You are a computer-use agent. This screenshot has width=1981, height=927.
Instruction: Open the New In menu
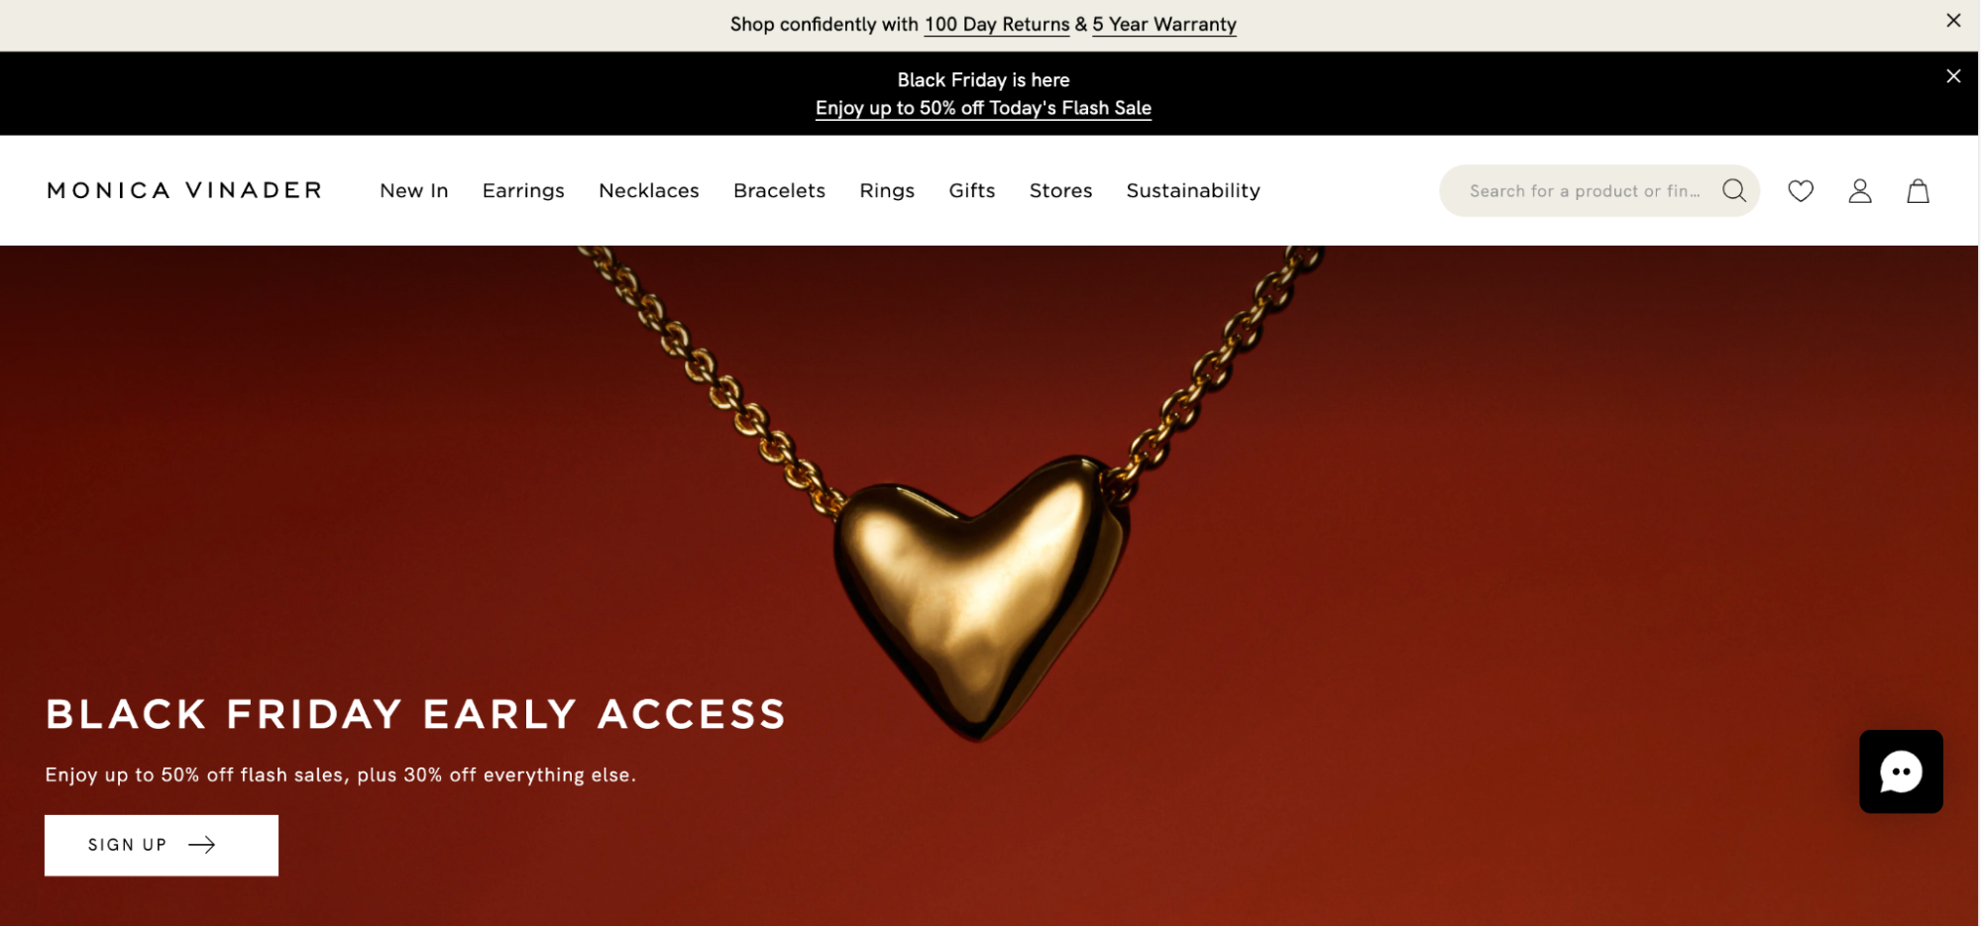[414, 190]
